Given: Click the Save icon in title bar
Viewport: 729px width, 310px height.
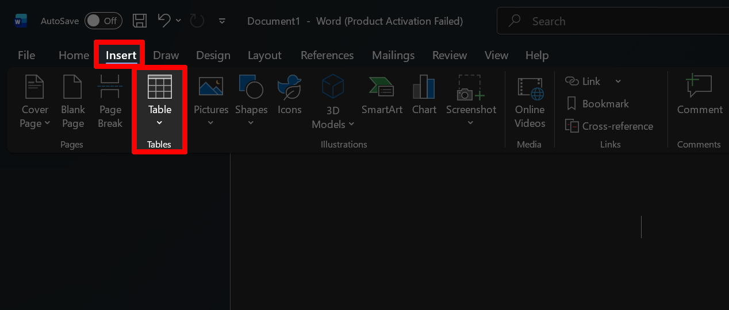Looking at the screenshot, I should (140, 21).
